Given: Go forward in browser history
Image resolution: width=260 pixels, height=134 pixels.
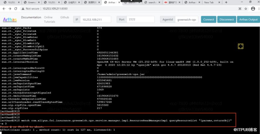Looking at the screenshot, I should click(x=10, y=8).
